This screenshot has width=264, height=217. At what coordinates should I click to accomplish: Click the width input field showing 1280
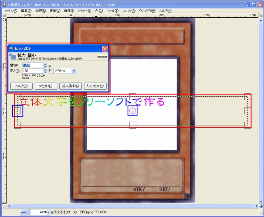coord(33,65)
